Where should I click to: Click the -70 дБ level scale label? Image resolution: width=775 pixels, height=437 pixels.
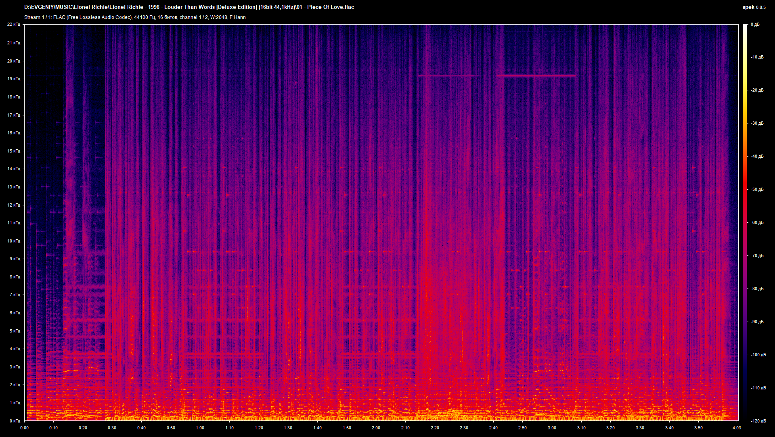click(757, 256)
